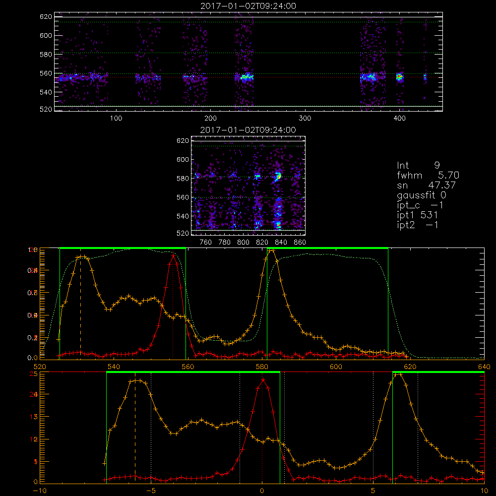
Task: Click x-axis label '540' on upper profile plot
Action: tap(114, 367)
